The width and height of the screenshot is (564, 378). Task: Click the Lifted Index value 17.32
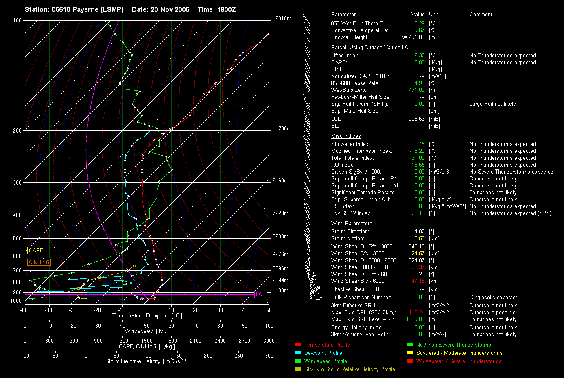click(418, 55)
